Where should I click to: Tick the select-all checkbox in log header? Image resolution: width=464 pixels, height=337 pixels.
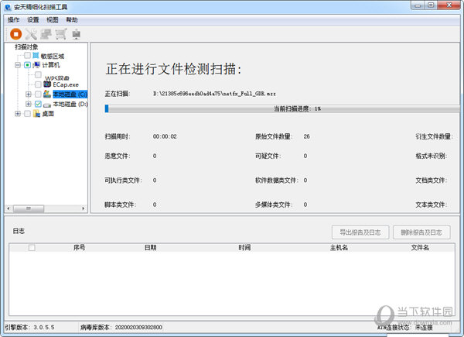click(x=32, y=247)
